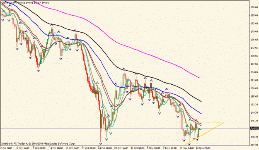This screenshot has width=259, height=150.
Task: Click the 167.65 price axis label
Action: pyautogui.click(x=254, y=64)
